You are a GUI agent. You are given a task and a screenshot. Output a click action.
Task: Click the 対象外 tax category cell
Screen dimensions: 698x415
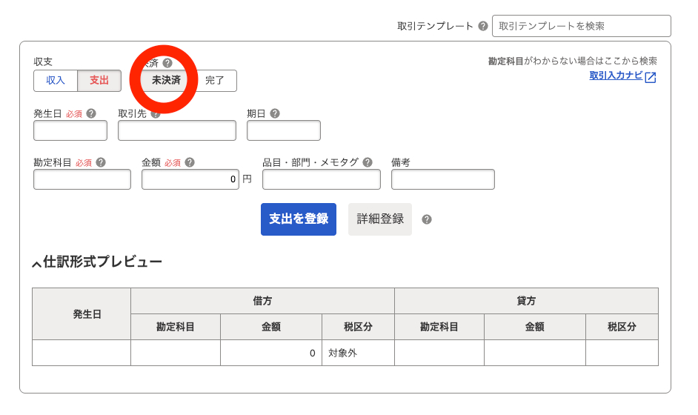(x=359, y=353)
